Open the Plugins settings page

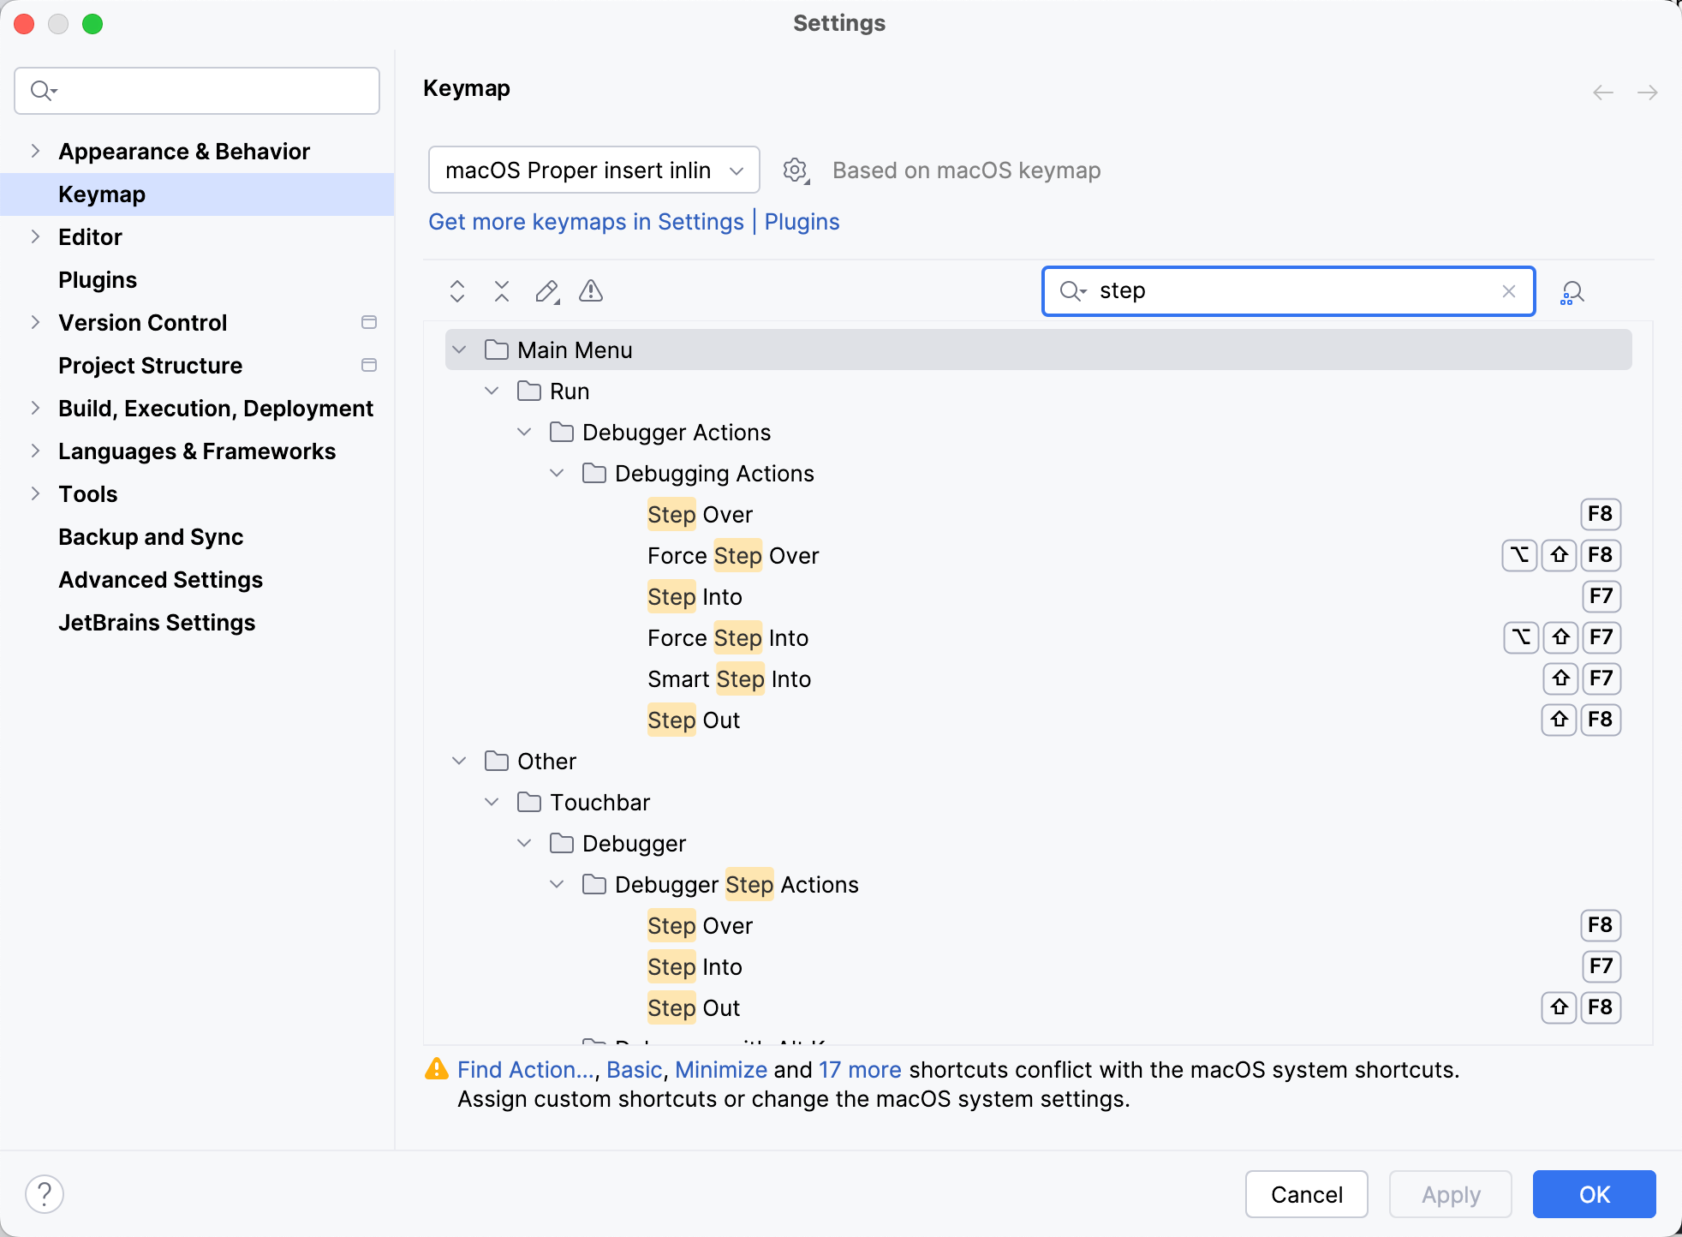coord(97,279)
